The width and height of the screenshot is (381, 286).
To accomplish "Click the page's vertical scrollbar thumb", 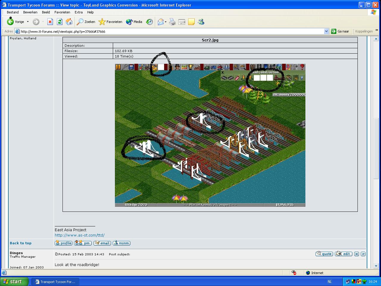I will click(376, 148).
